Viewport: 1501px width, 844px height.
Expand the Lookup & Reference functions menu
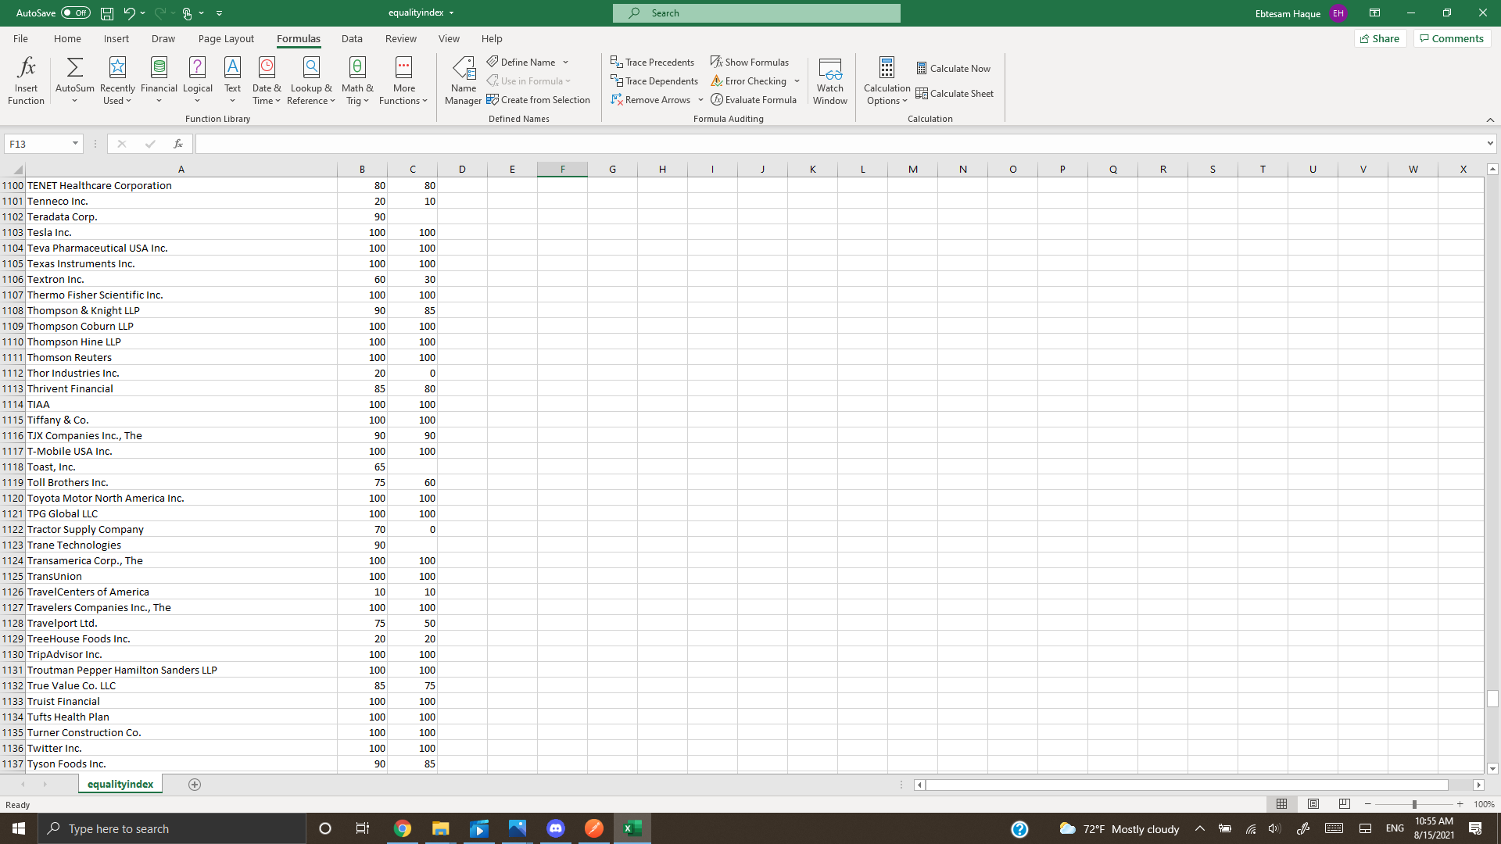pyautogui.click(x=311, y=80)
